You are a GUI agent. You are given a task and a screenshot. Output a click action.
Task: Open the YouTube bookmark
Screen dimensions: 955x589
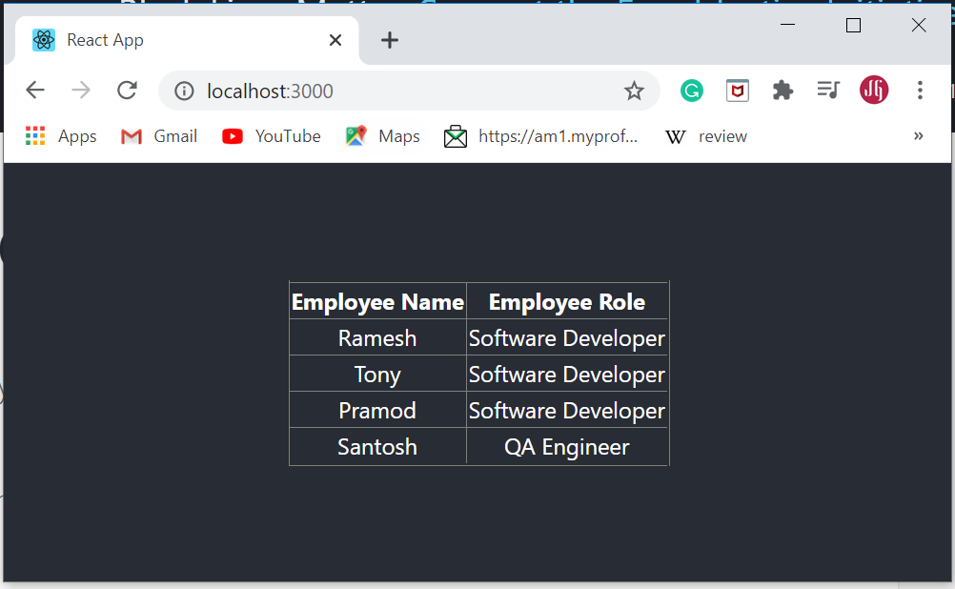[x=271, y=135]
